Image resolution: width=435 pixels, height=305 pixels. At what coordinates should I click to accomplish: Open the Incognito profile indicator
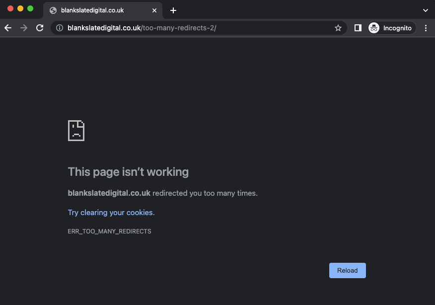392,28
